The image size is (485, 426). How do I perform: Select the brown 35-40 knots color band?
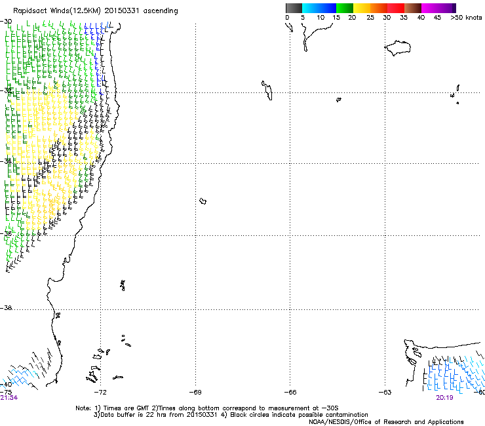tap(413, 8)
